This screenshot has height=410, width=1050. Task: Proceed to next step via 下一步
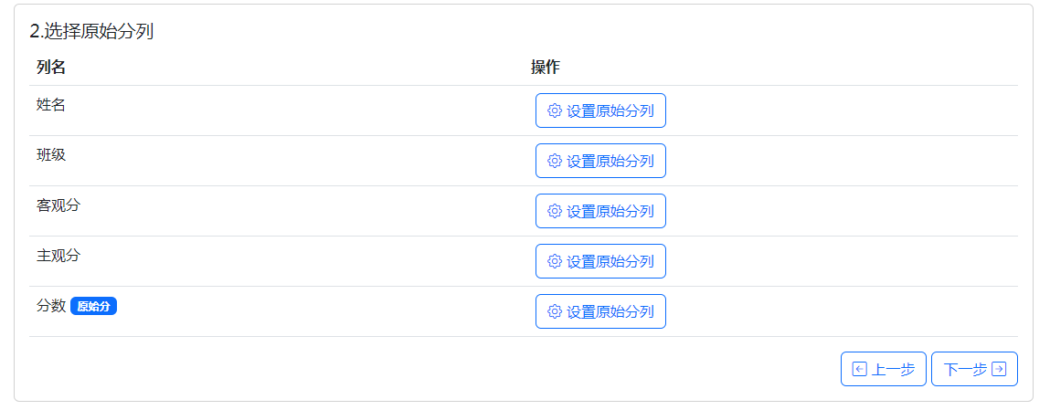[974, 369]
